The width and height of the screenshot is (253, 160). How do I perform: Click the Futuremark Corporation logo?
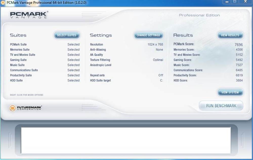26,108
